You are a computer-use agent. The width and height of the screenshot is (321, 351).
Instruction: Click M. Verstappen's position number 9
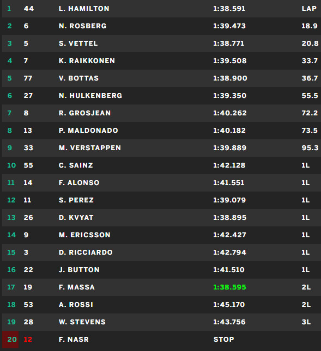[x=10, y=148]
